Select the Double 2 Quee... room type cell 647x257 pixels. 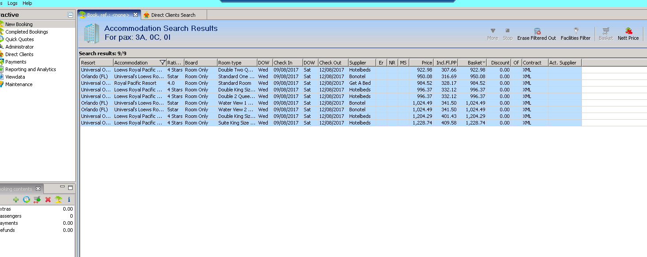click(237, 96)
